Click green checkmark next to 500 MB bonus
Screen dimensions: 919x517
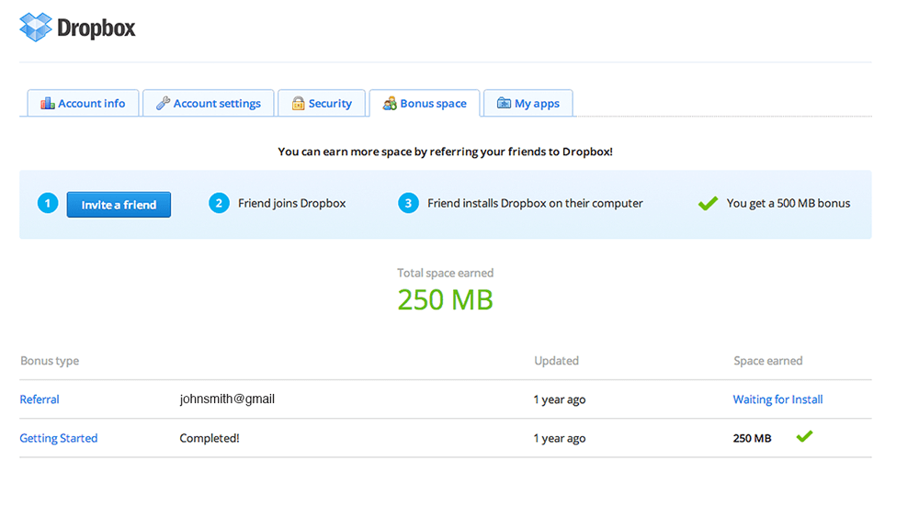coord(707,204)
